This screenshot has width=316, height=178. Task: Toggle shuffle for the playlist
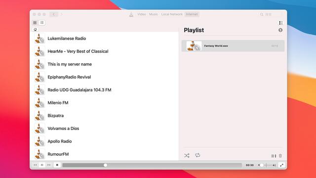pyautogui.click(x=187, y=156)
